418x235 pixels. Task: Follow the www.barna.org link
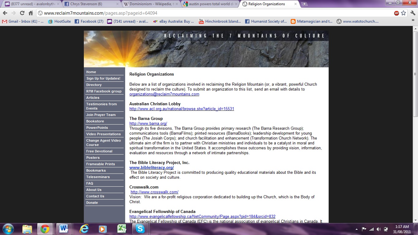[148, 124]
